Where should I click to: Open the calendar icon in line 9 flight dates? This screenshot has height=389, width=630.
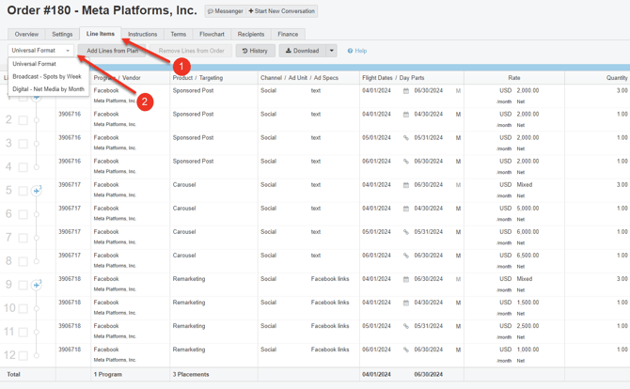point(406,279)
